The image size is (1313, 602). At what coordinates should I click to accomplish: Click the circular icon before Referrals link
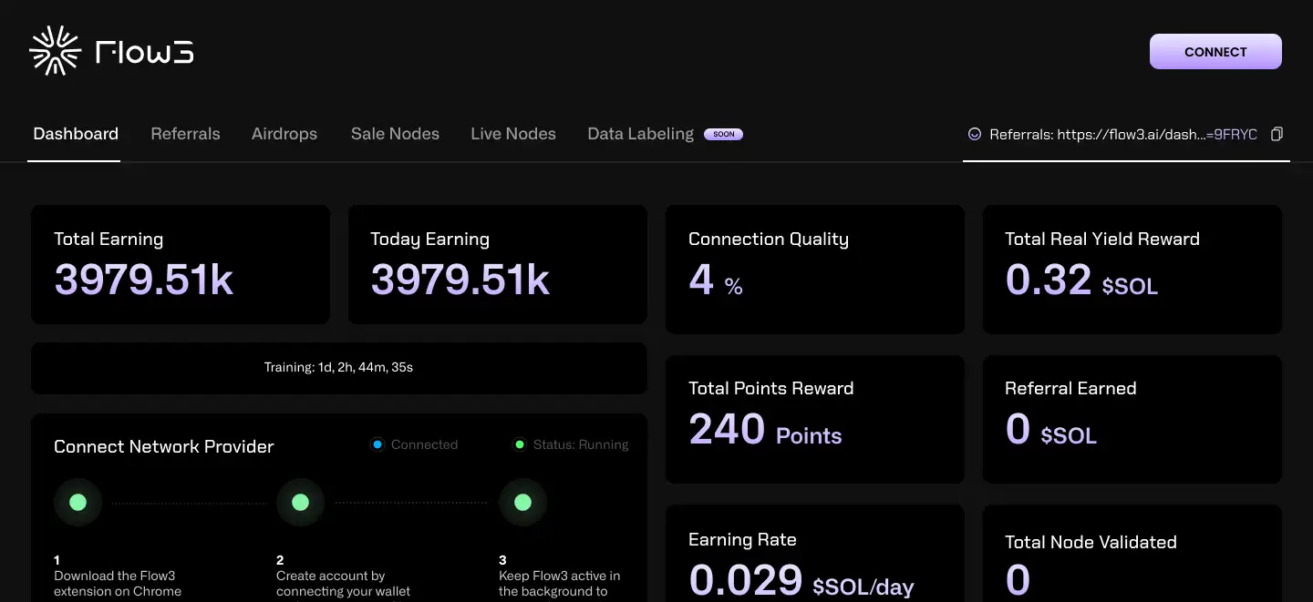click(x=975, y=134)
